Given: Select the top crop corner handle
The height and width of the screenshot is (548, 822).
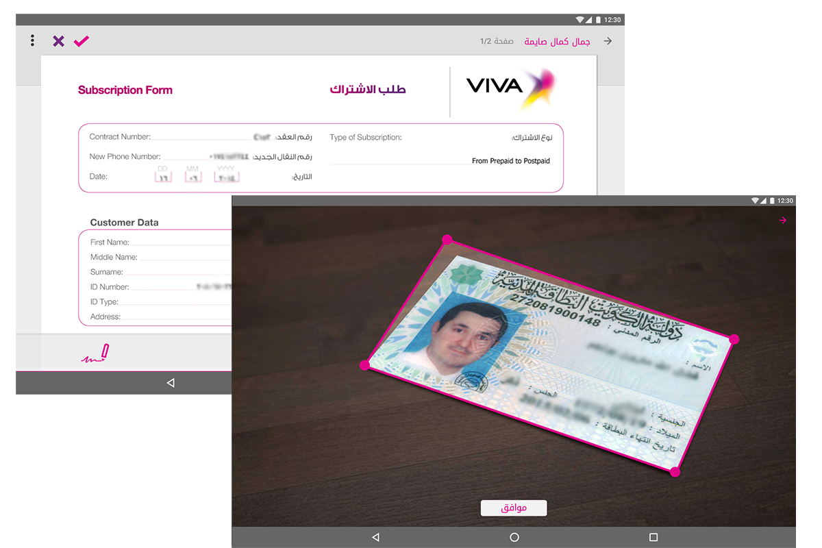Looking at the screenshot, I should click(447, 240).
